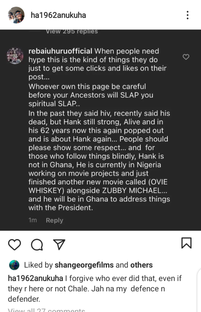Tap the small liker avatar beside Liked by

coord(14,265)
